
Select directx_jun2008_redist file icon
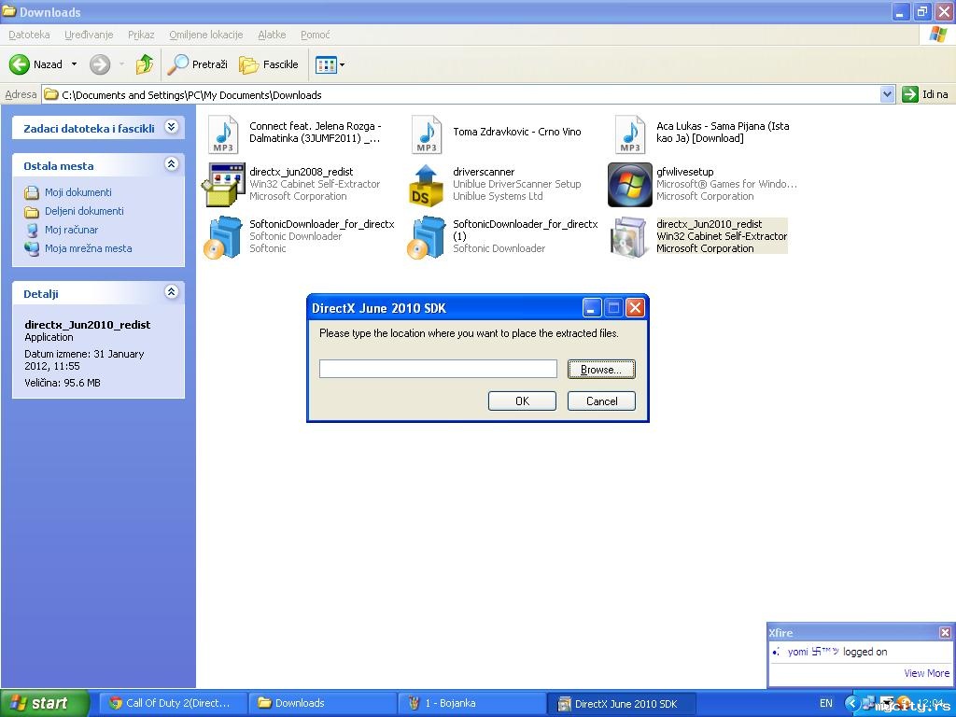click(x=223, y=185)
